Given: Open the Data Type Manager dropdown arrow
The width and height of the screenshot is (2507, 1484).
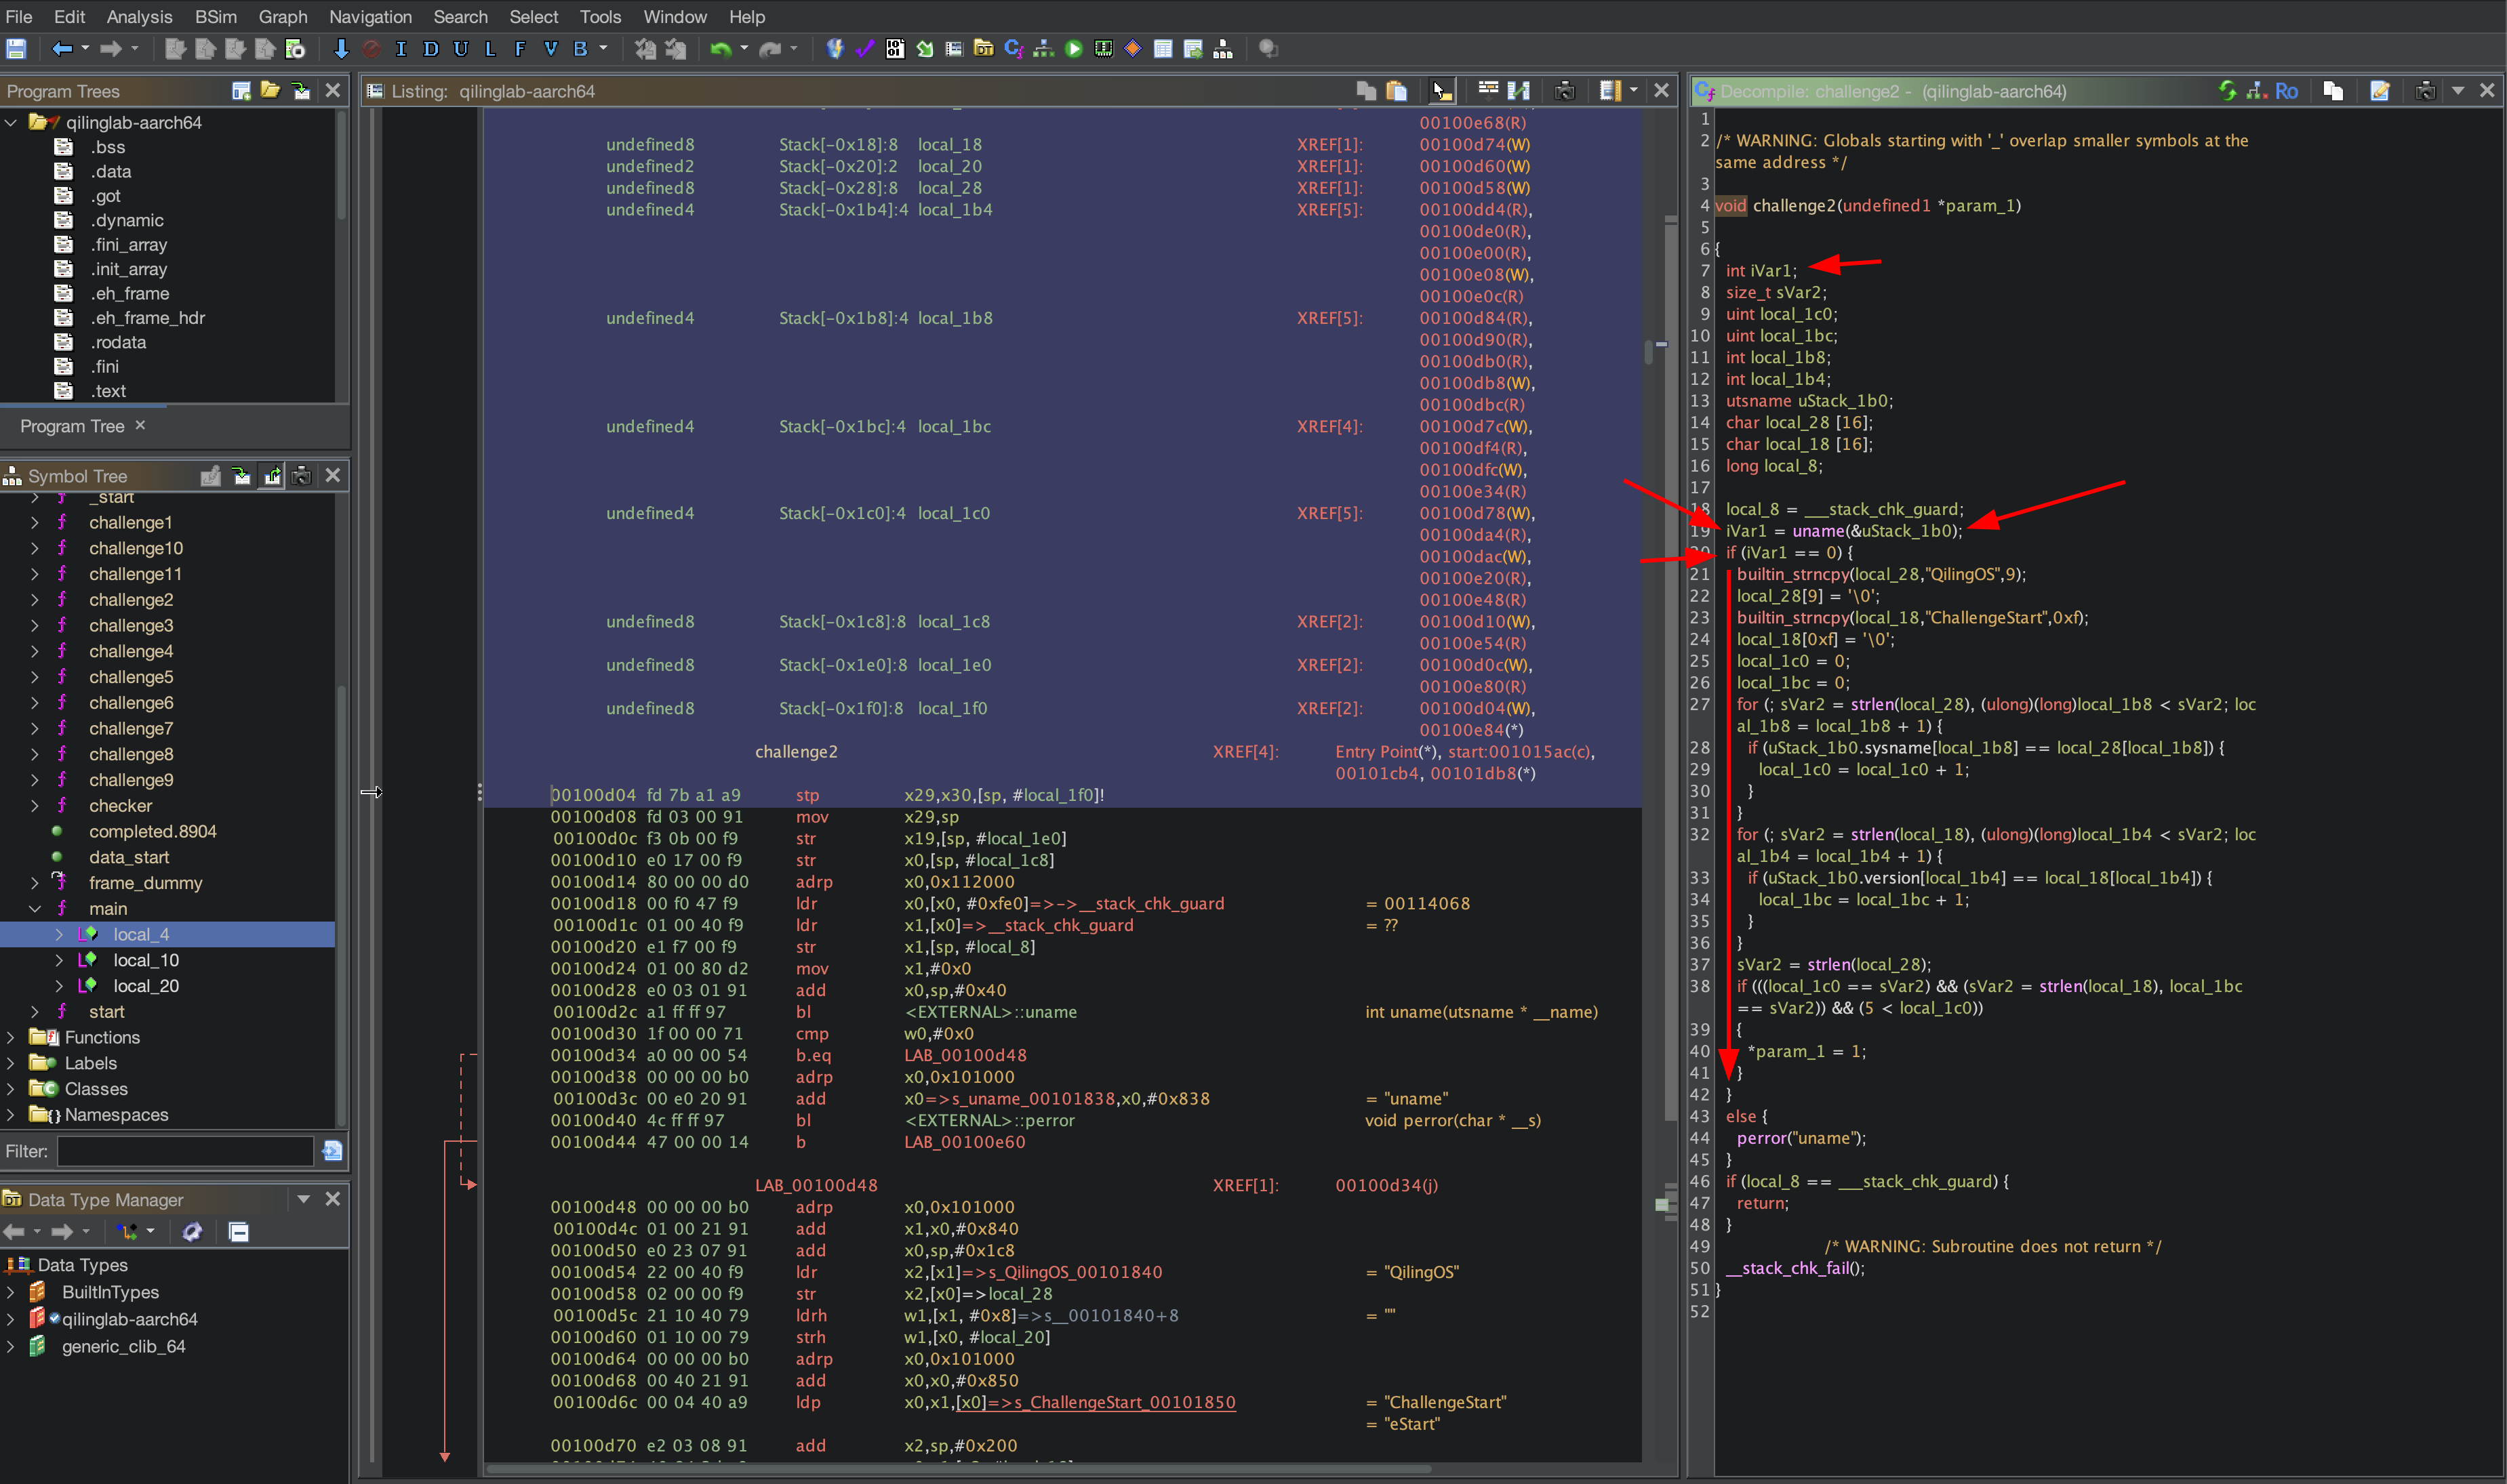Looking at the screenshot, I should tap(303, 1198).
